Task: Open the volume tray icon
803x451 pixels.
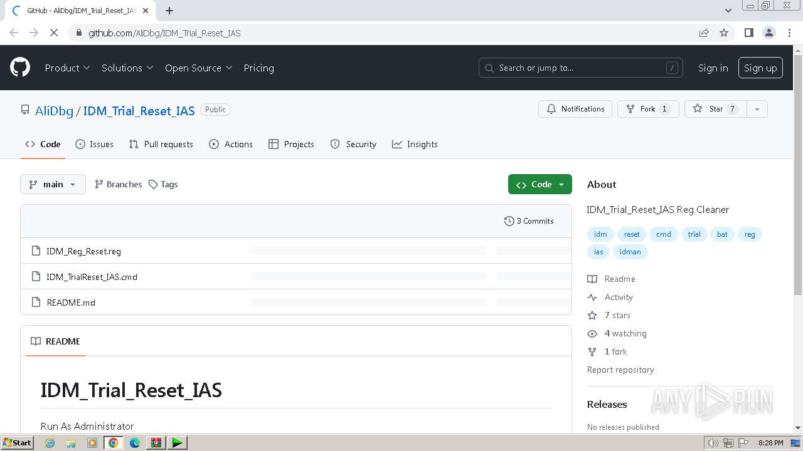Action: tap(713, 443)
